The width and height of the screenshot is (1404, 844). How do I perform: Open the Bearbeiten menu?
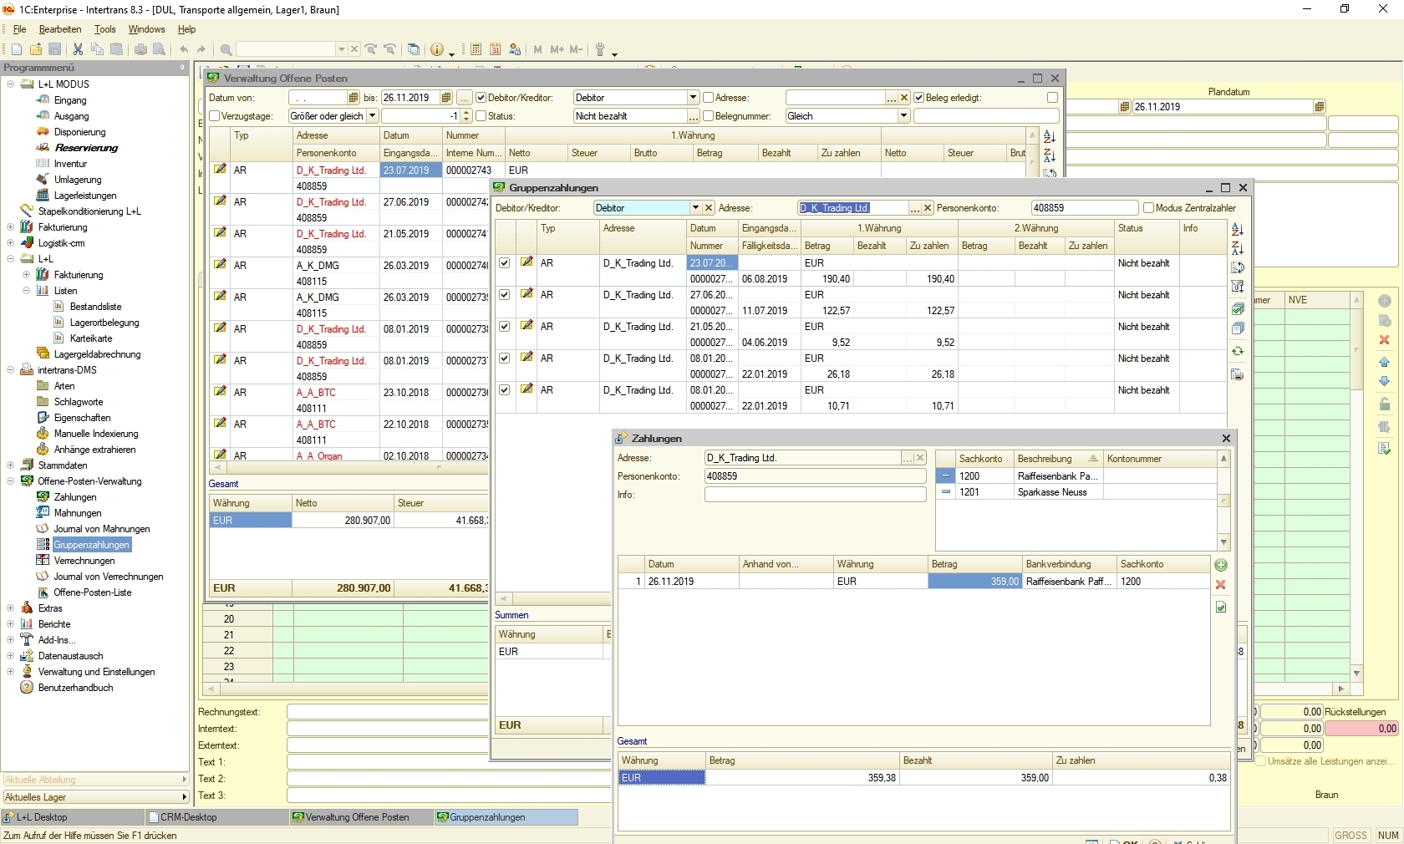point(60,29)
